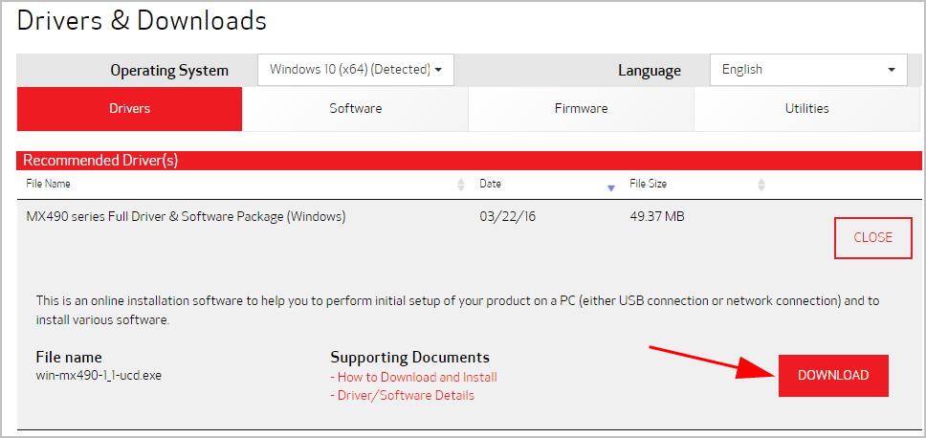The width and height of the screenshot is (926, 438).
Task: Click the MX490 series Full Driver package title
Action: [x=186, y=217]
